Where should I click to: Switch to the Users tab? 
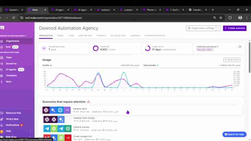[x=71, y=36]
